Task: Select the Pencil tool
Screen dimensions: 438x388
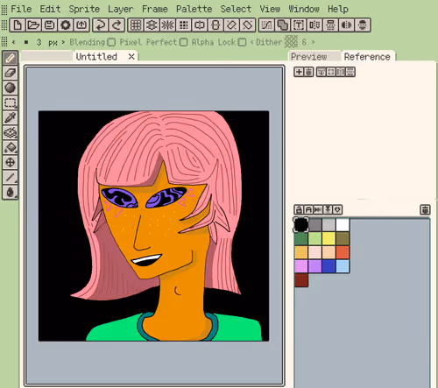Action: pos(11,58)
